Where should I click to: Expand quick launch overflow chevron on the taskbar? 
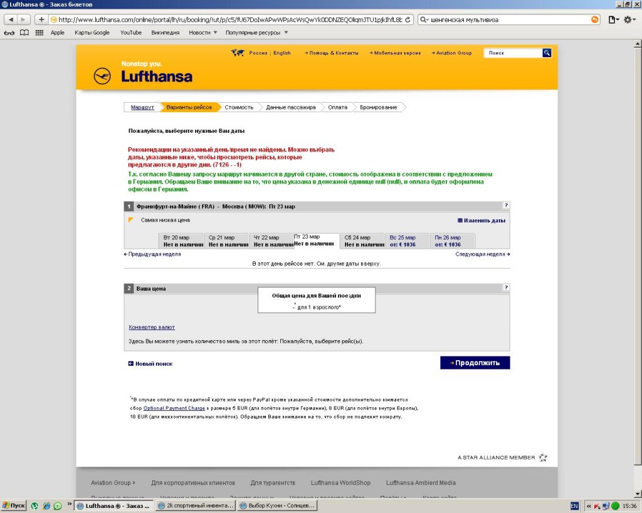[x=70, y=504]
